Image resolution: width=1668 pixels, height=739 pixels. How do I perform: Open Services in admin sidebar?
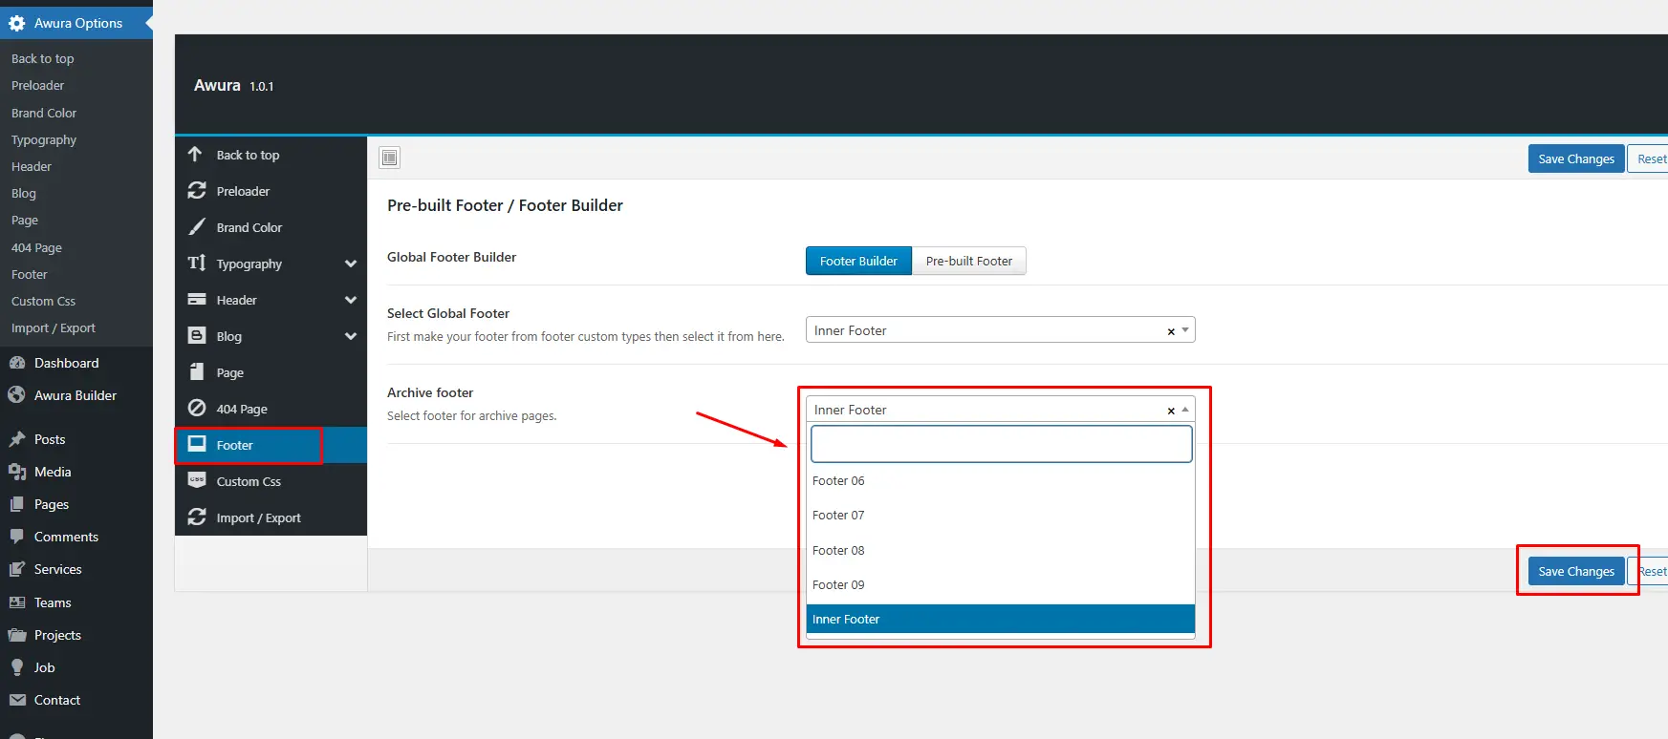coord(57,569)
